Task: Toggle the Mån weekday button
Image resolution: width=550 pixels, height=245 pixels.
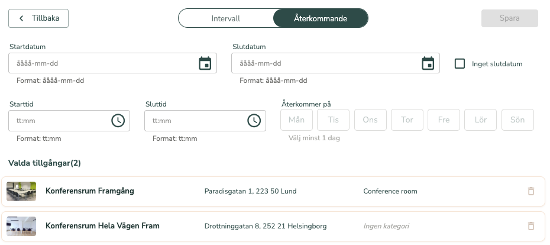Action: tap(296, 120)
